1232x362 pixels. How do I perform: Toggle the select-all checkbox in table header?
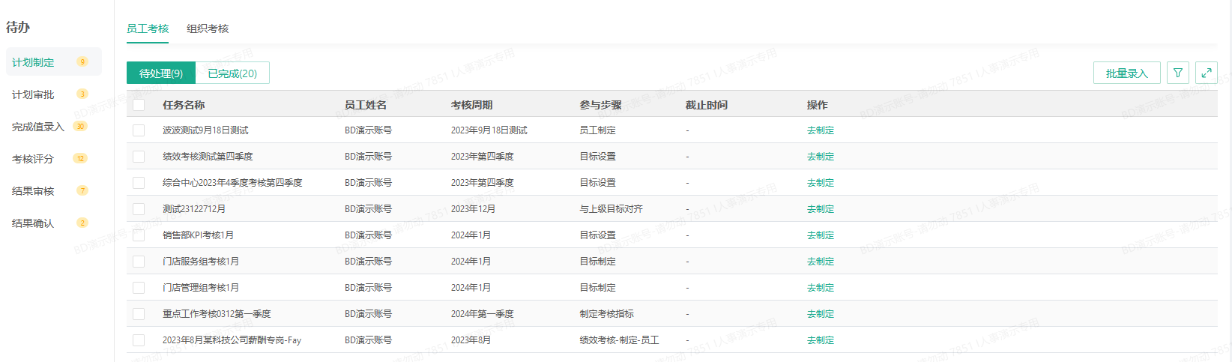tap(139, 105)
